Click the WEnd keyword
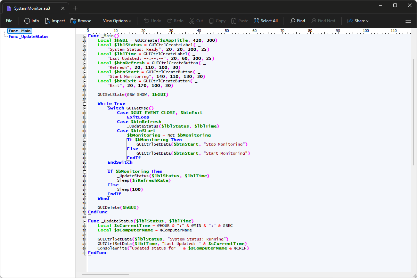 [103, 198]
